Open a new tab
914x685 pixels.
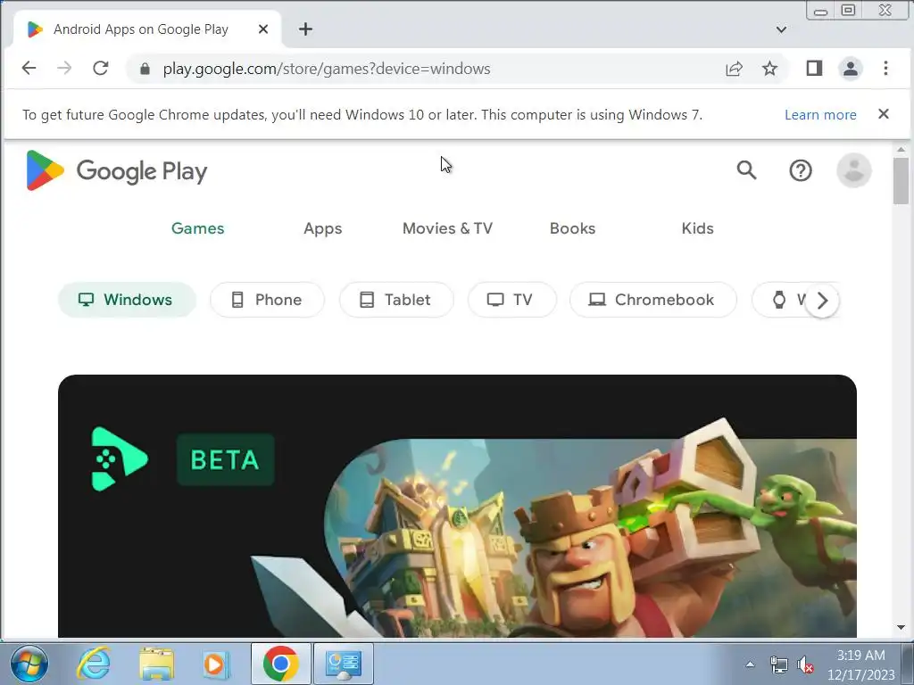(305, 29)
